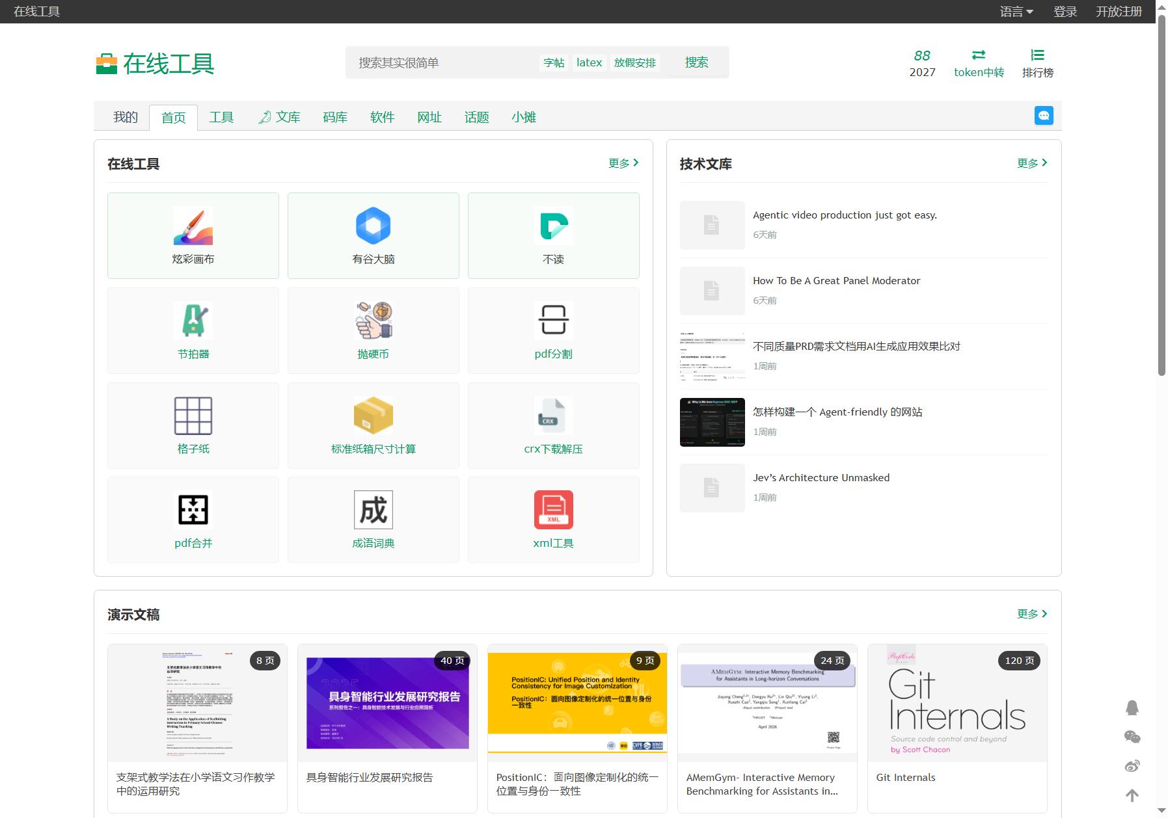Click the 开放注册 register link
Screen dimensions: 1168x818
point(1119,12)
